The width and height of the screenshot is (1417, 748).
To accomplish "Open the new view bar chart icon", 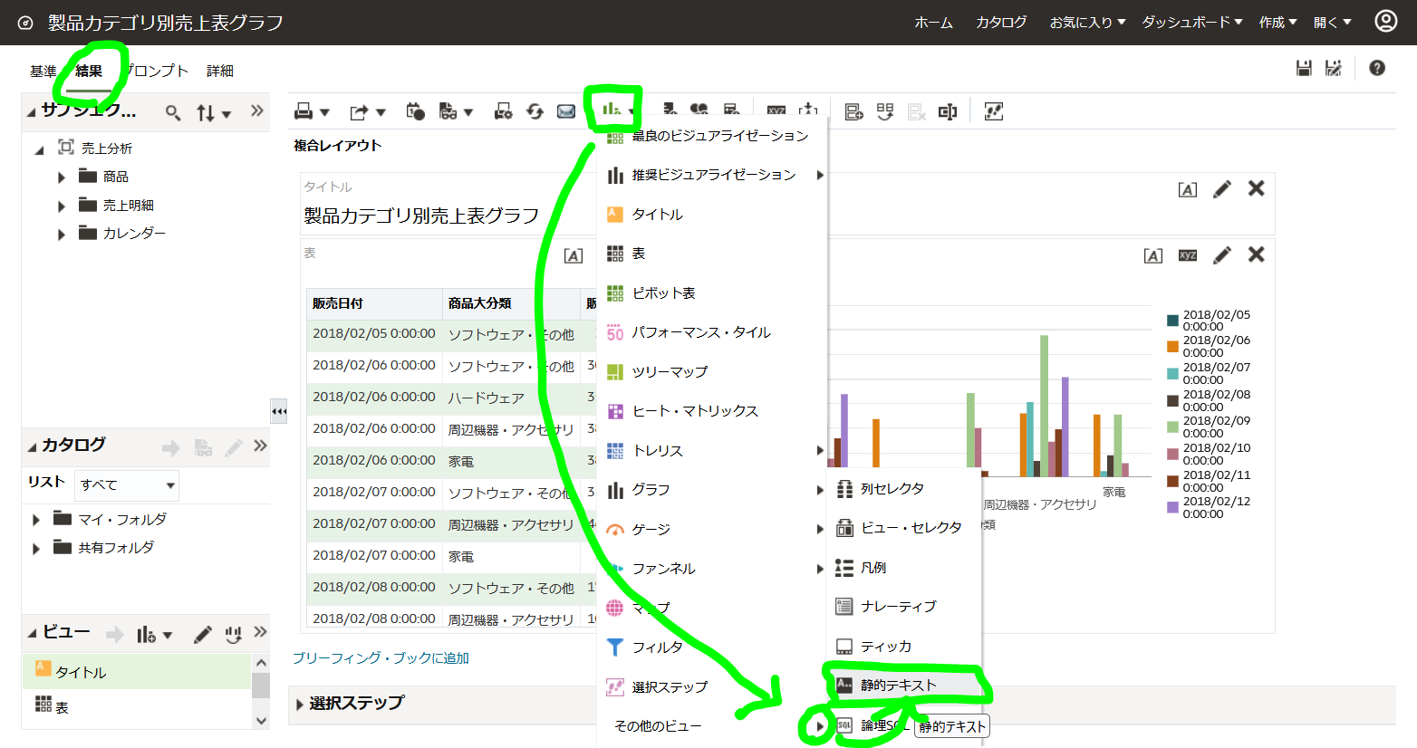I will click(x=612, y=110).
